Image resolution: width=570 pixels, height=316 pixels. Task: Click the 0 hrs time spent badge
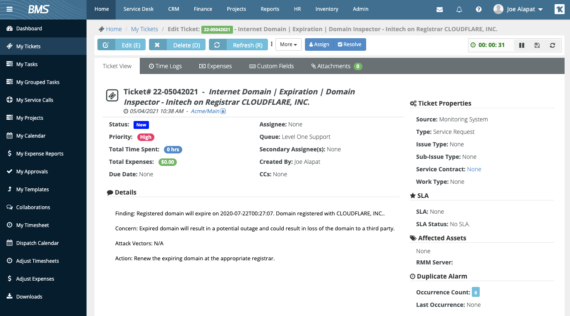pos(173,150)
